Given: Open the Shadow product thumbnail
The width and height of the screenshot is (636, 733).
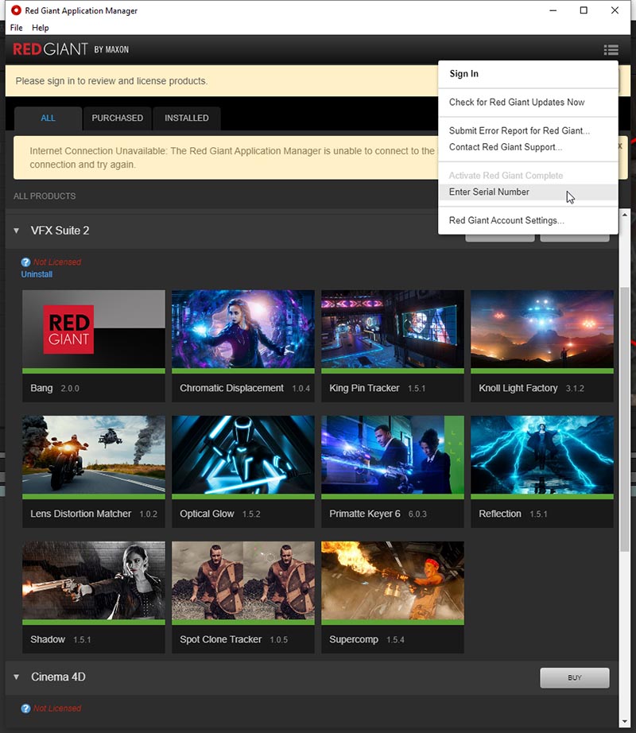Looking at the screenshot, I should (x=94, y=580).
